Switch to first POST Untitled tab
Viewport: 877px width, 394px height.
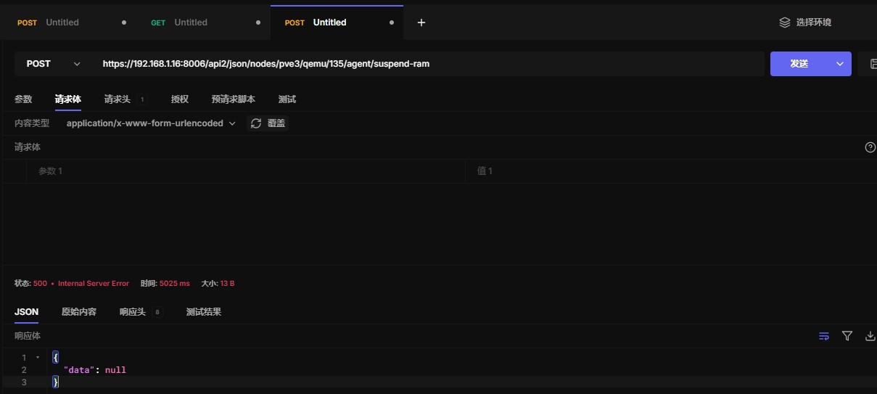(x=62, y=22)
